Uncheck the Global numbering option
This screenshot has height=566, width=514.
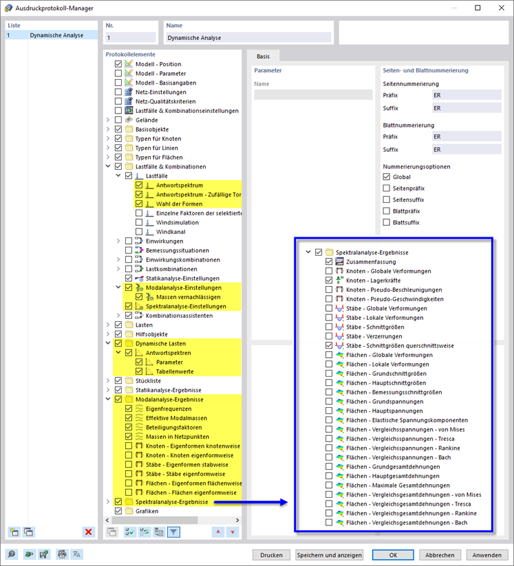(386, 177)
